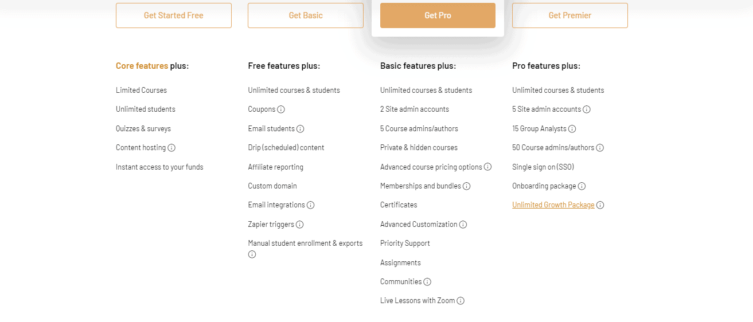The width and height of the screenshot is (753, 322).
Task: Open the Unlimited Growth Package link
Action: (553, 205)
